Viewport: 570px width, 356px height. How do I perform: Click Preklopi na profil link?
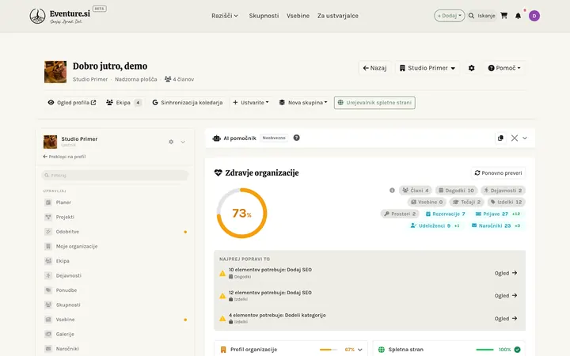[64, 157]
